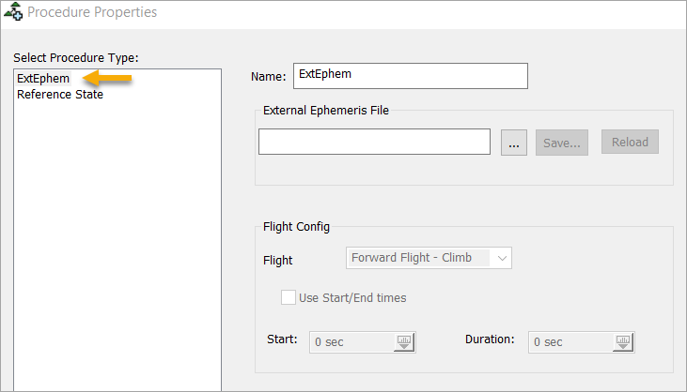Screen dimensions: 687x392
Task: Click empty space in procedure type list
Action: [x=117, y=244]
